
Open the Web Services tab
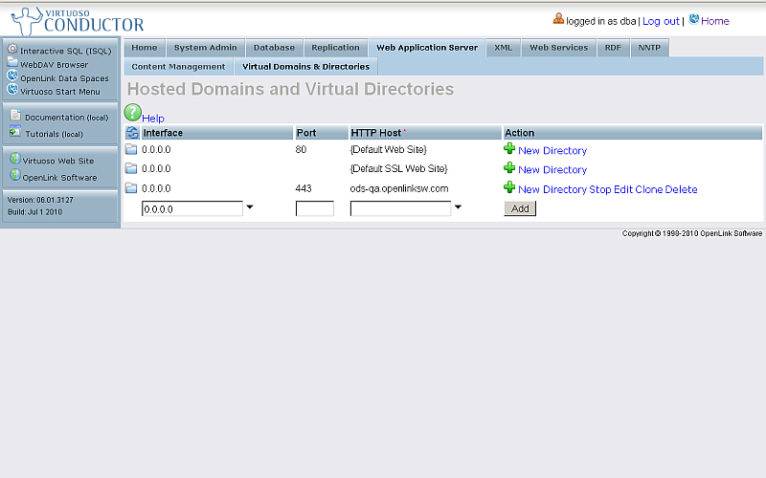tap(558, 48)
